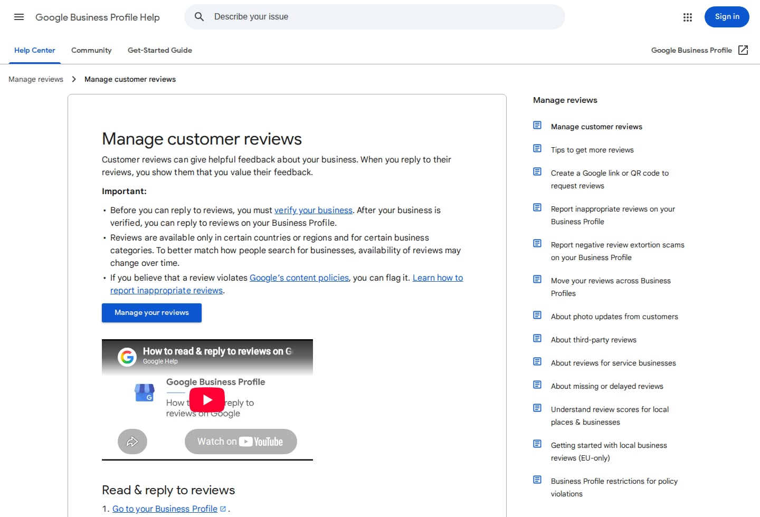Click article icon beside Understand review scores
760x517 pixels.
point(537,408)
